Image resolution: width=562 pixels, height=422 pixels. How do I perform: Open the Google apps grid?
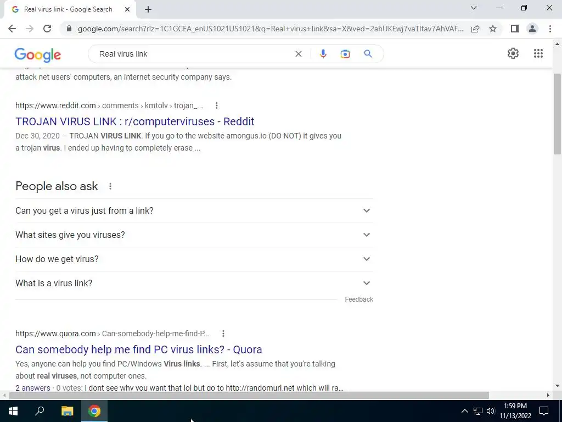click(538, 53)
